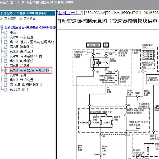
Task: Click the 5526 PU 0.35 wire label
Action: 104,148
